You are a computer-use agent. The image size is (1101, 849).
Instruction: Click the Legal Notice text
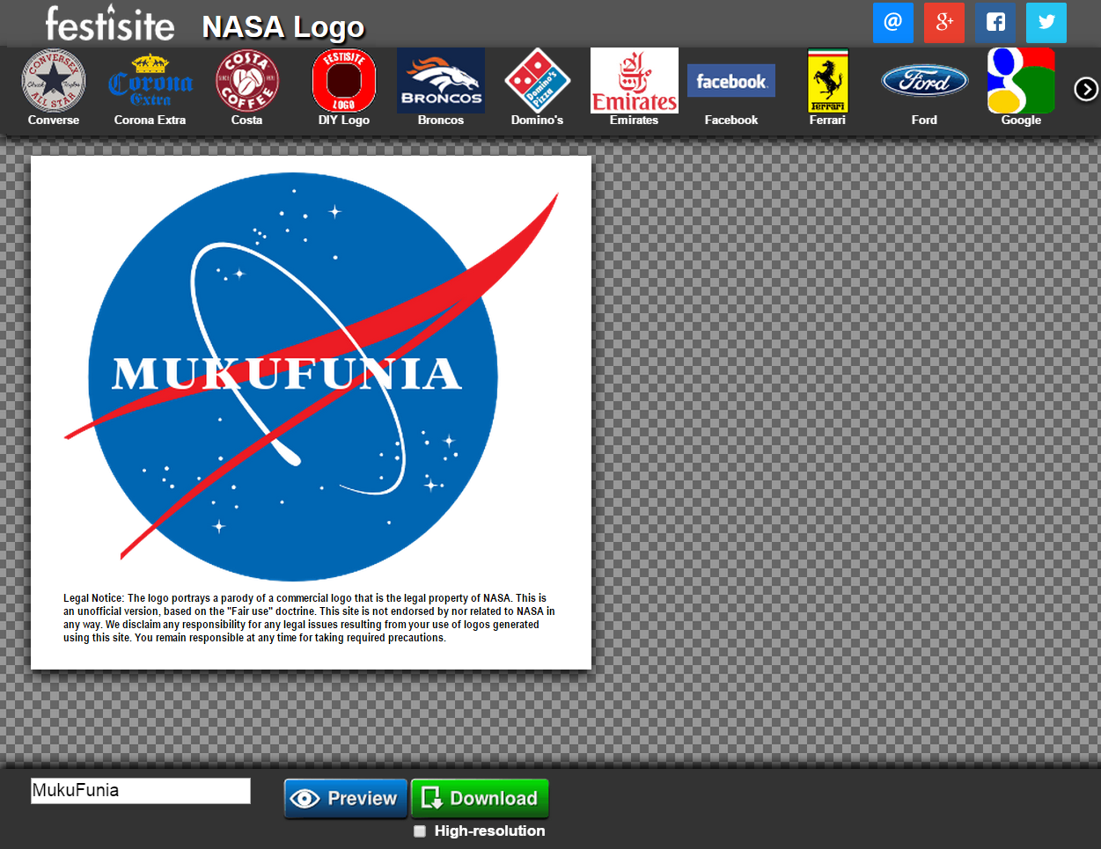pos(309,618)
